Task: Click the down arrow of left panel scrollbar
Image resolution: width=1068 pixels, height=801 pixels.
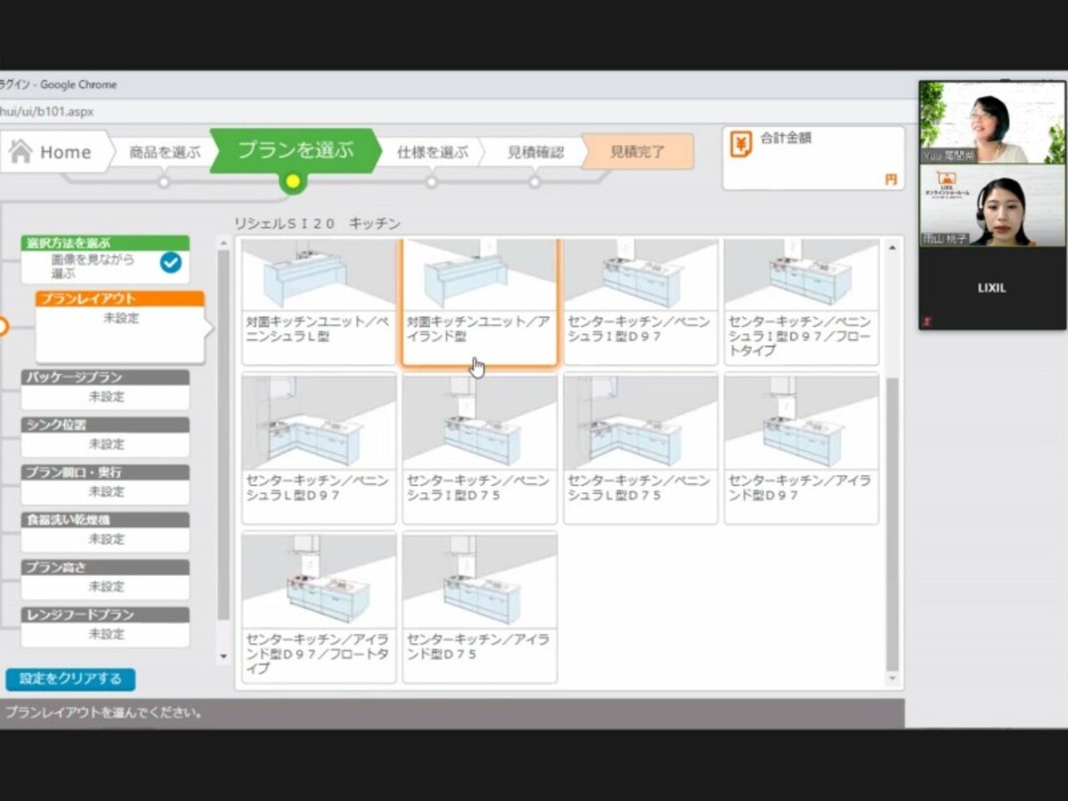Action: (x=223, y=657)
